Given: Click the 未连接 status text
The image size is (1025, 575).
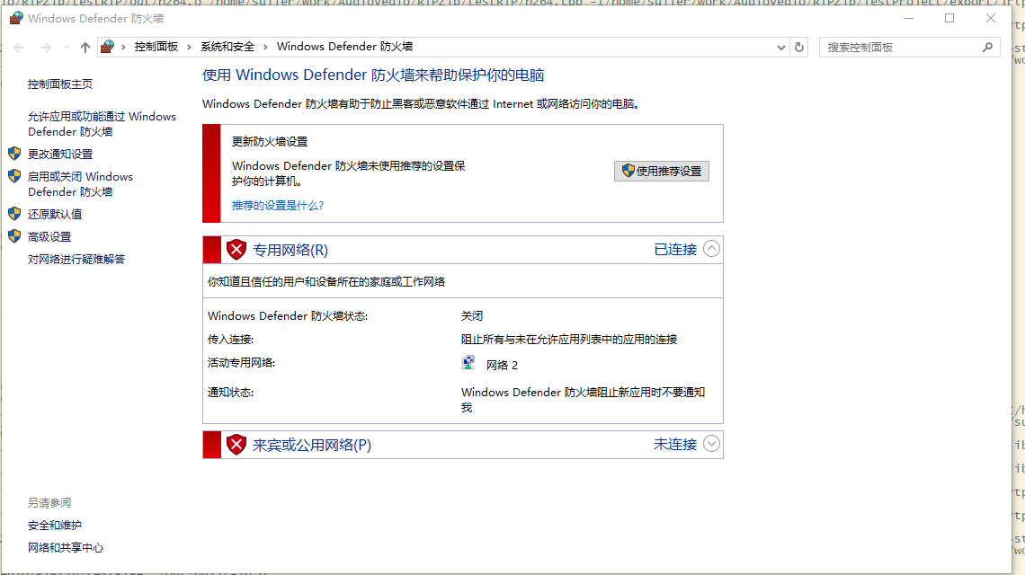Looking at the screenshot, I should point(675,445).
